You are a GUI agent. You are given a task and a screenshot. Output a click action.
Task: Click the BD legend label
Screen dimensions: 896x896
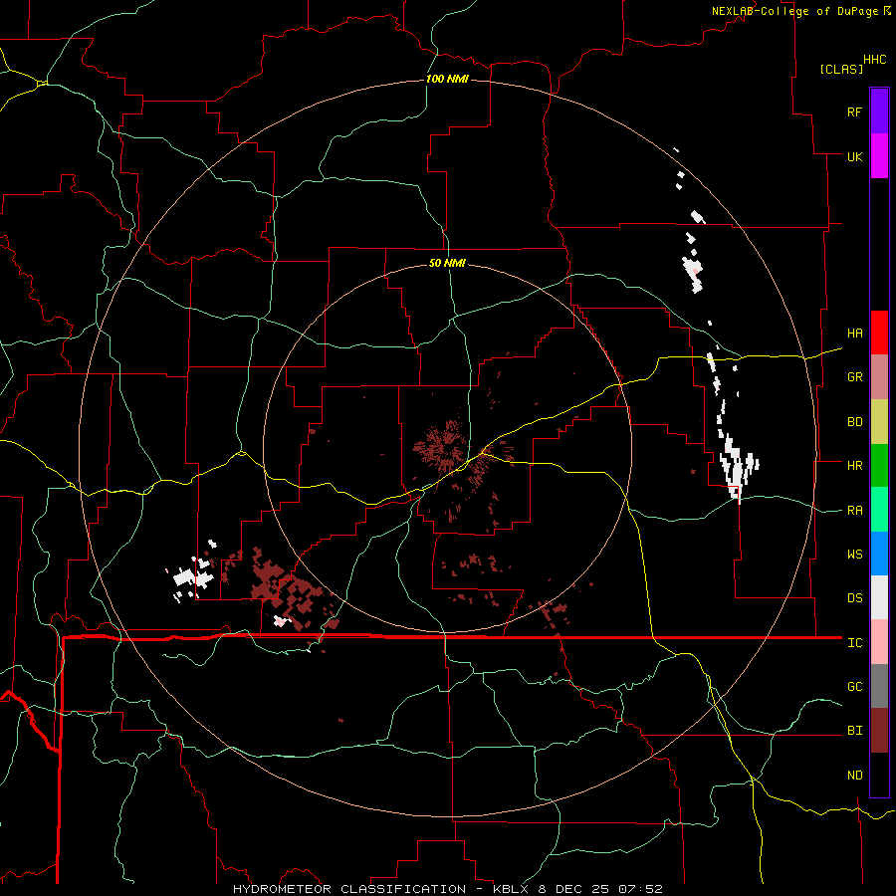point(854,422)
